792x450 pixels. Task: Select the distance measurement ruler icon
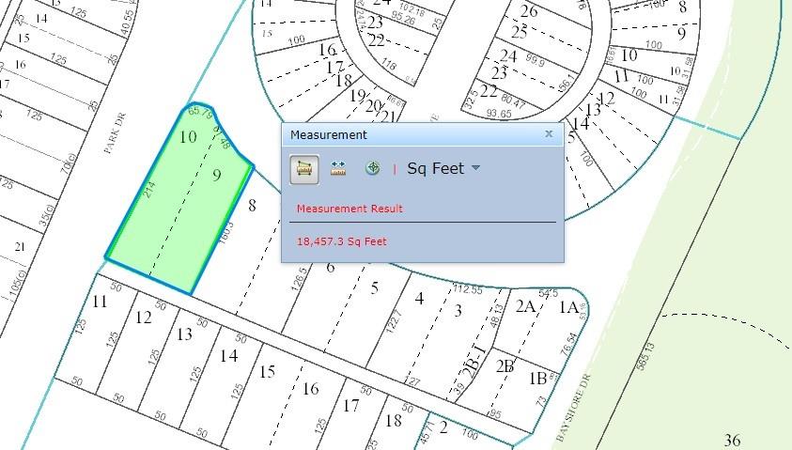[338, 168]
